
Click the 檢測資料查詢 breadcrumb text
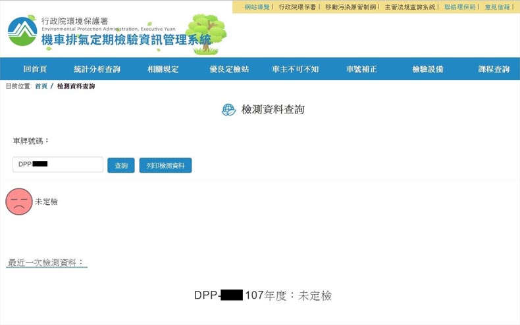76,86
